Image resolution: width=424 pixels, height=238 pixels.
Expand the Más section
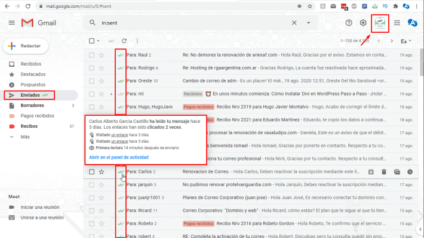(x=25, y=137)
